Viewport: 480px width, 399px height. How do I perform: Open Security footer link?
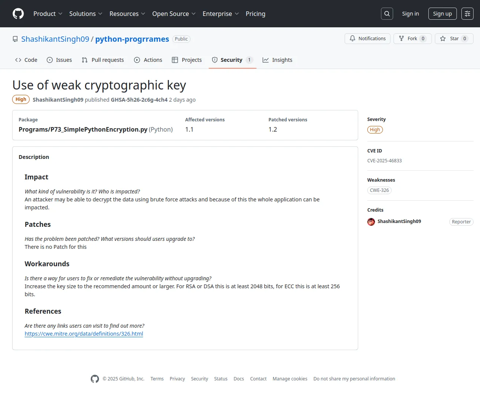tap(200, 379)
